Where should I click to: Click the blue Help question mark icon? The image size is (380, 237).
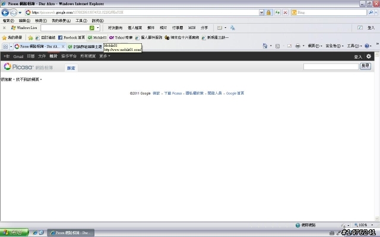tap(367, 46)
